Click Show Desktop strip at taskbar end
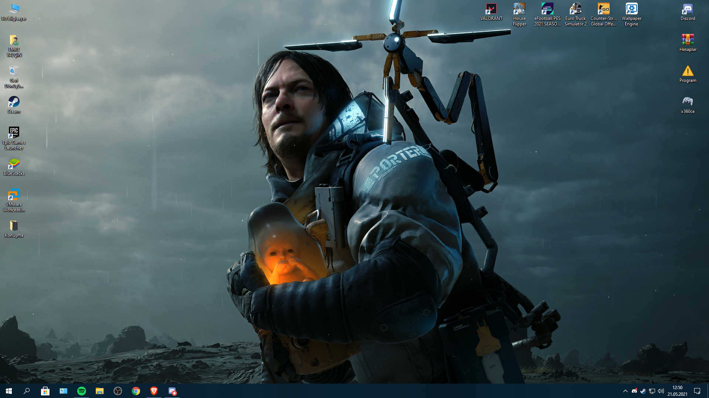This screenshot has height=398, width=709. pyautogui.click(x=708, y=391)
